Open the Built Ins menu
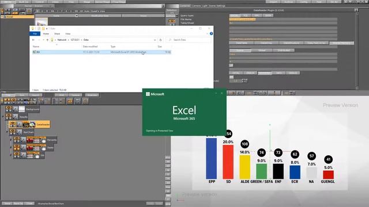This screenshot has height=207, width=369. [24, 2]
